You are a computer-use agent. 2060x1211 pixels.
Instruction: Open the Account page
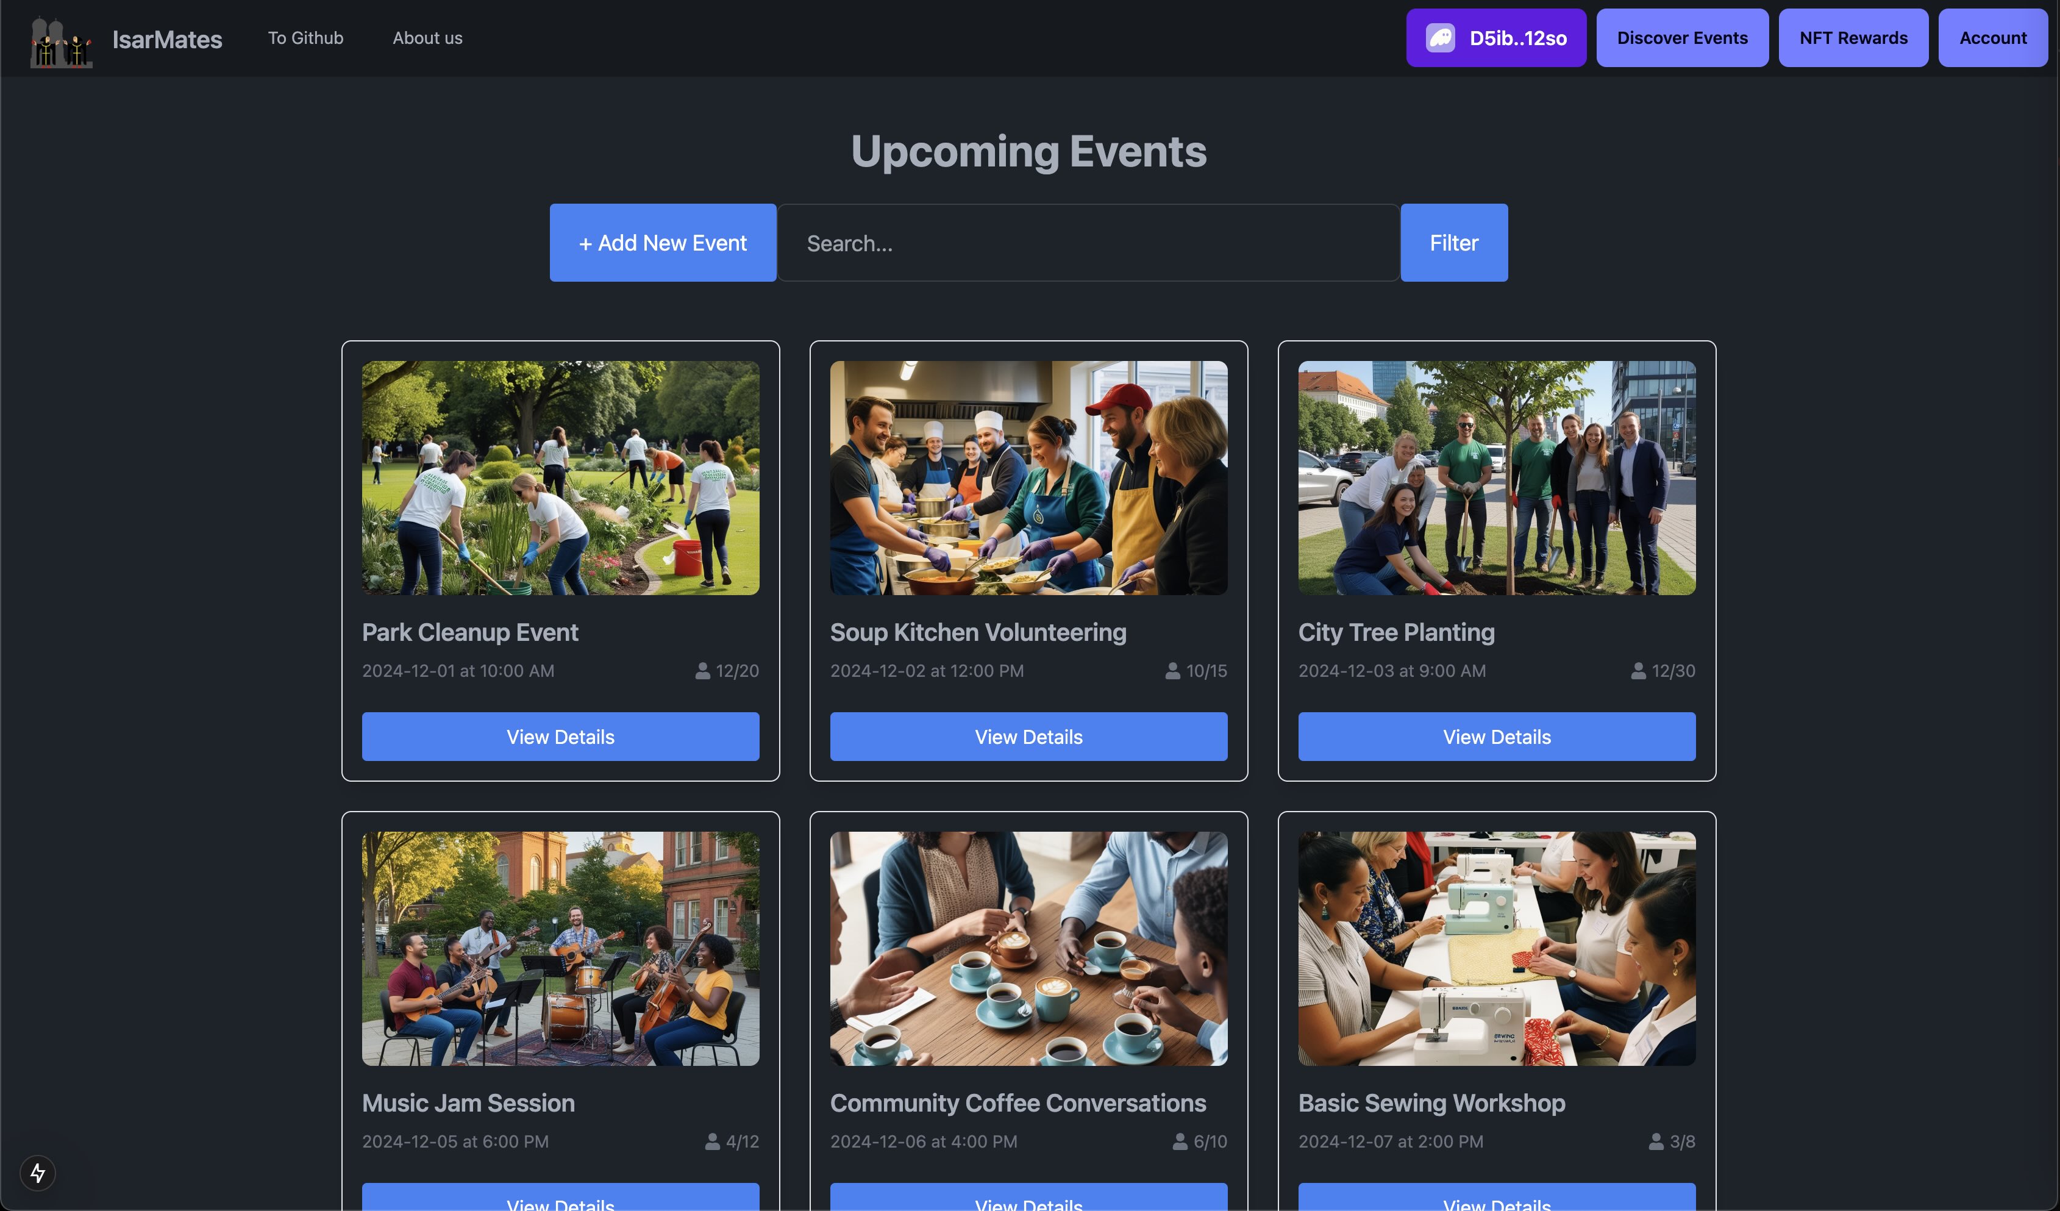[1993, 38]
